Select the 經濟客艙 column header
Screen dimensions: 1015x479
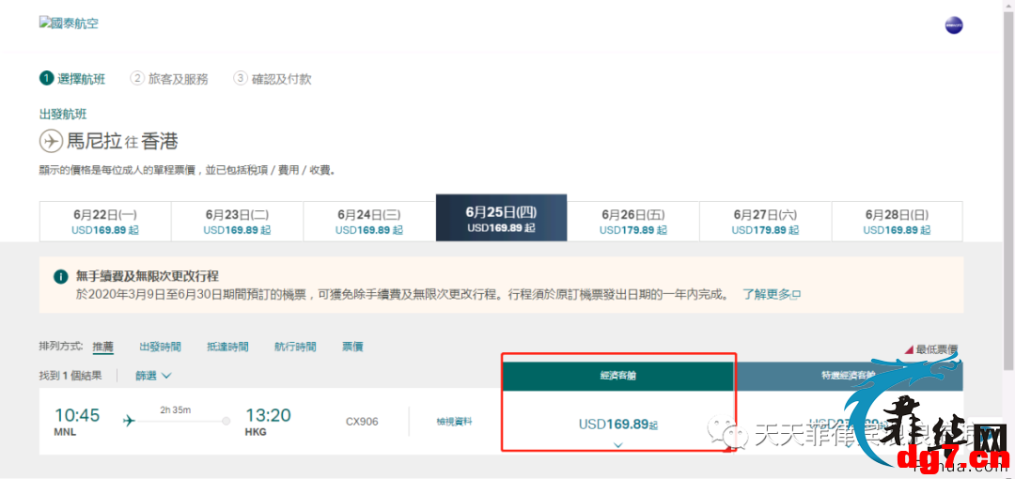click(618, 376)
